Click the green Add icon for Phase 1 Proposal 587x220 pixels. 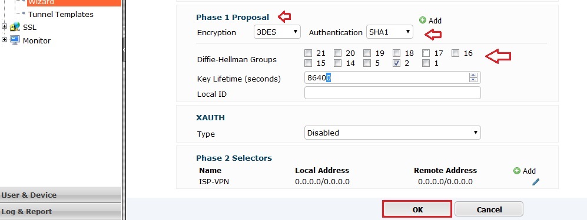423,20
